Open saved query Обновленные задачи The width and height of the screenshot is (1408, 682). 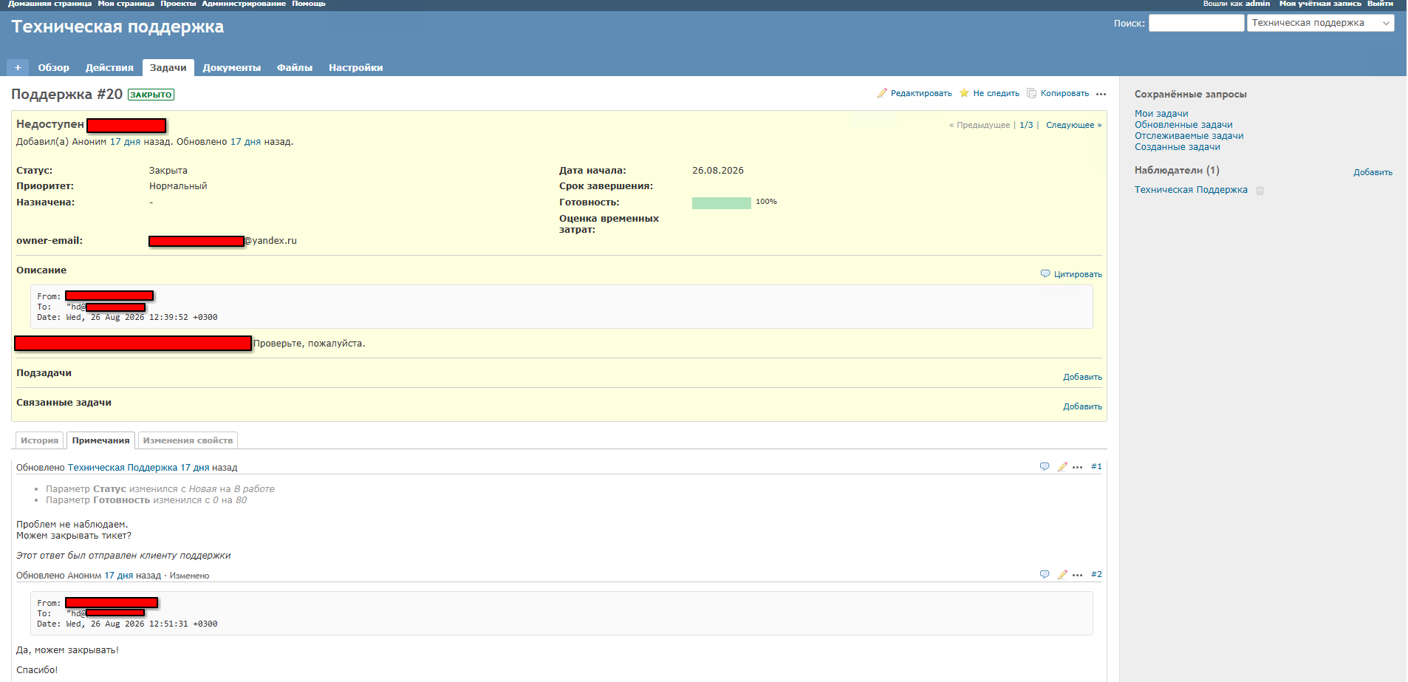pyautogui.click(x=1183, y=125)
